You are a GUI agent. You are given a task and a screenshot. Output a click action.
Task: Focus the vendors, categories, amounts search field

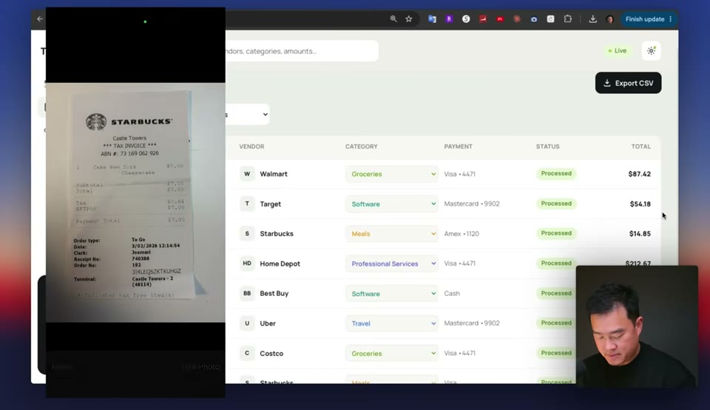click(302, 51)
